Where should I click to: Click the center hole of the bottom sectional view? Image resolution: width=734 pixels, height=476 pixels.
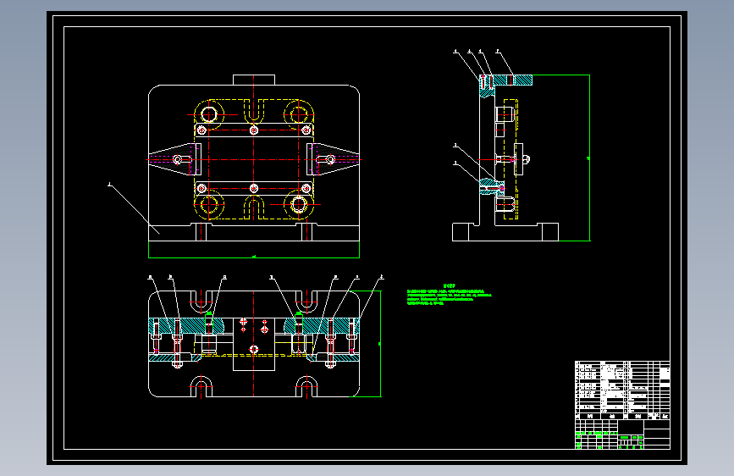[254, 349]
